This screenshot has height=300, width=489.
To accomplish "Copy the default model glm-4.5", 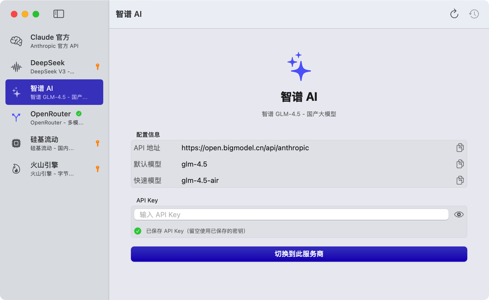I will [x=460, y=164].
